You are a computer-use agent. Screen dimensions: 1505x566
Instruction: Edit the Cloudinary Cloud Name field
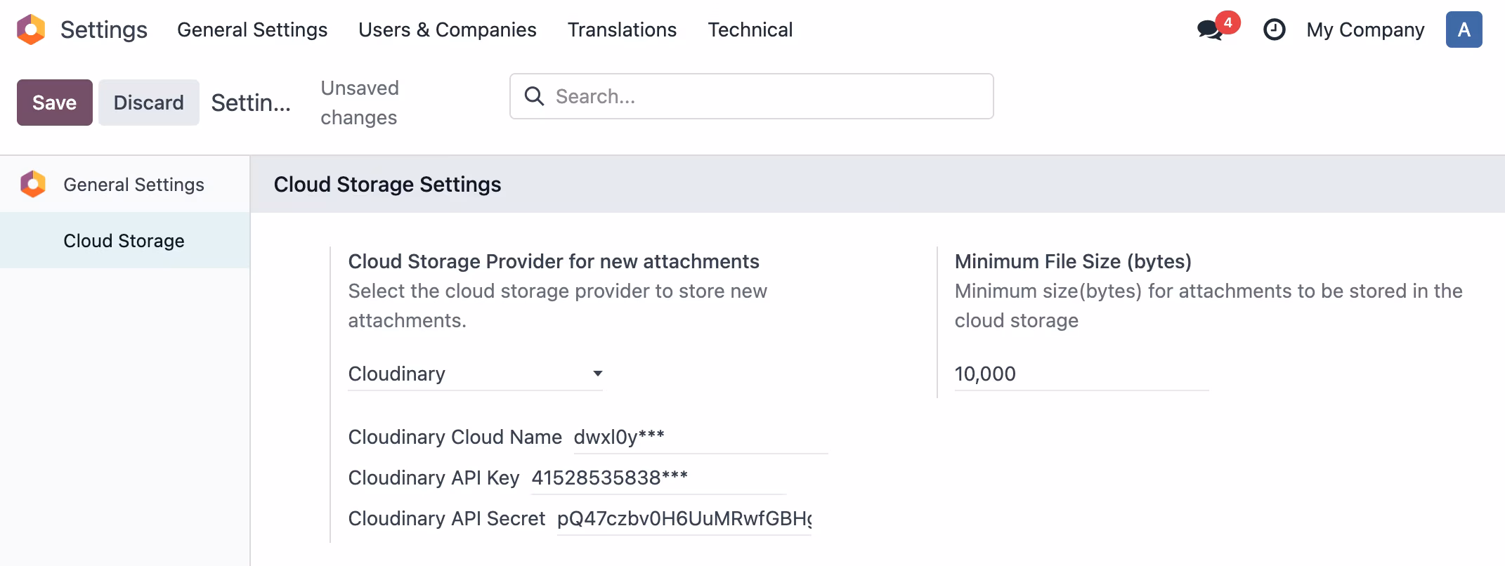(x=701, y=437)
